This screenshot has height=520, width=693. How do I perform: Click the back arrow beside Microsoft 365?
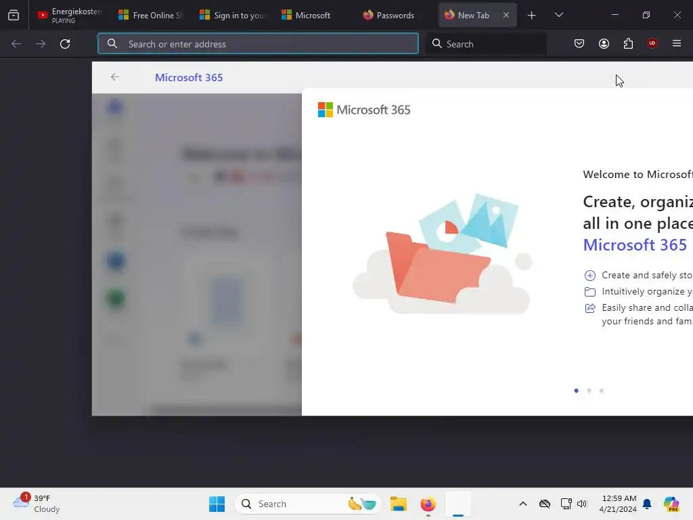click(x=115, y=77)
